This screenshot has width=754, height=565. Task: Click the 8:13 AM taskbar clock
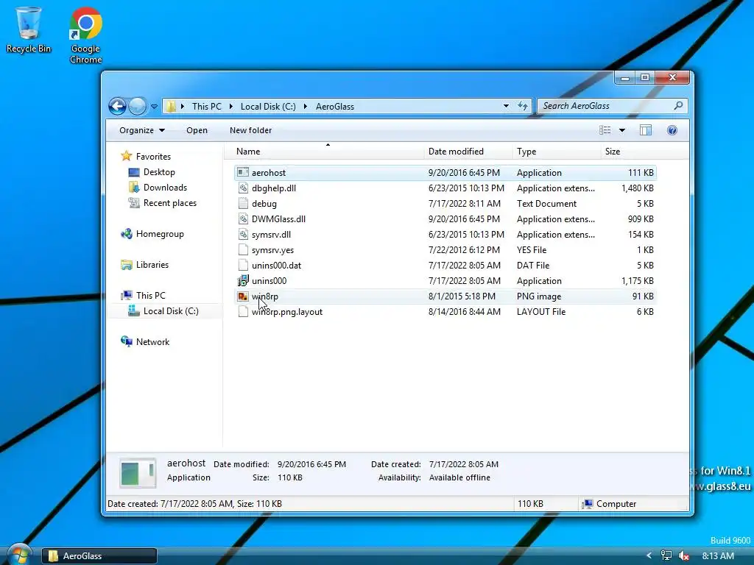pos(718,556)
